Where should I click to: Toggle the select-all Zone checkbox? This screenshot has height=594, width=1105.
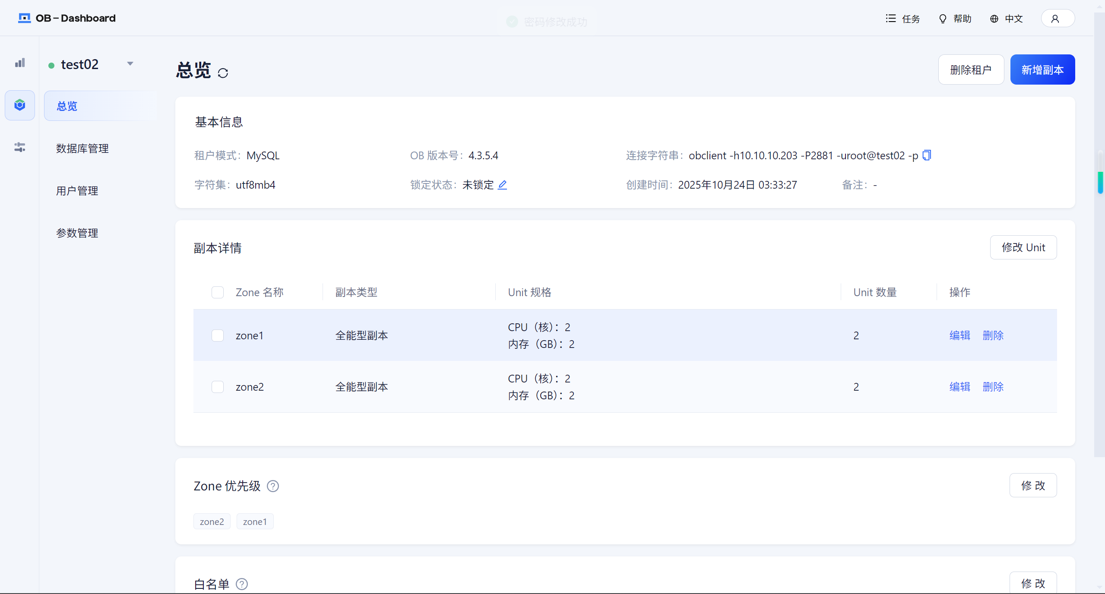(x=218, y=292)
